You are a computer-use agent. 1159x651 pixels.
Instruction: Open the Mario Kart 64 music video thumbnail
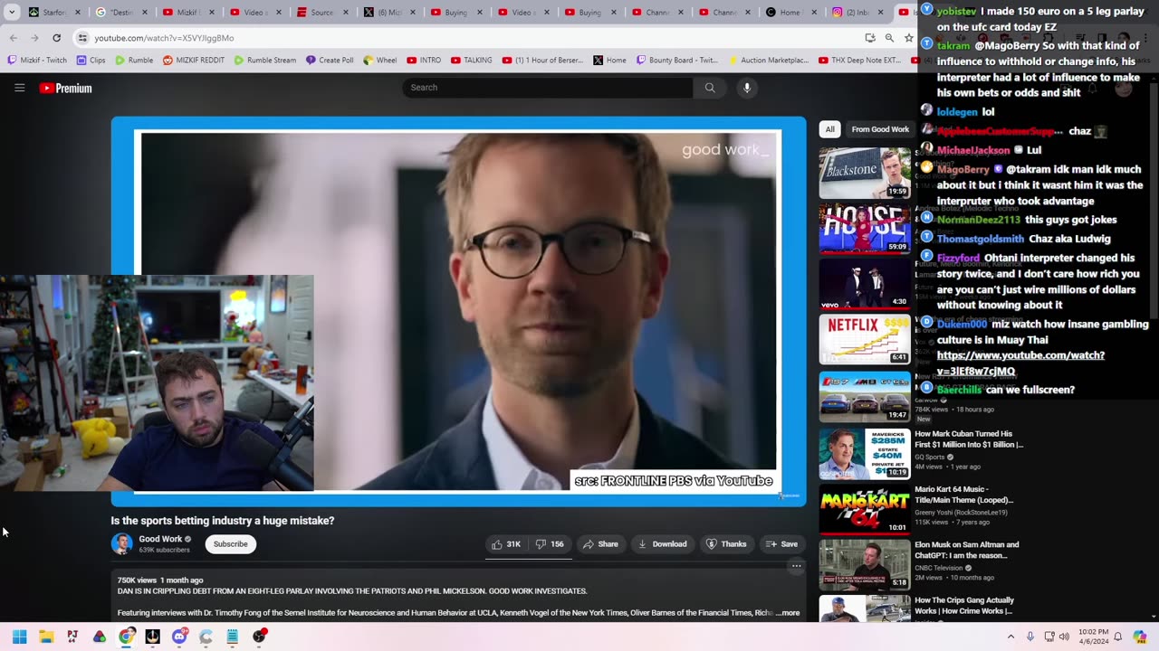(865, 509)
